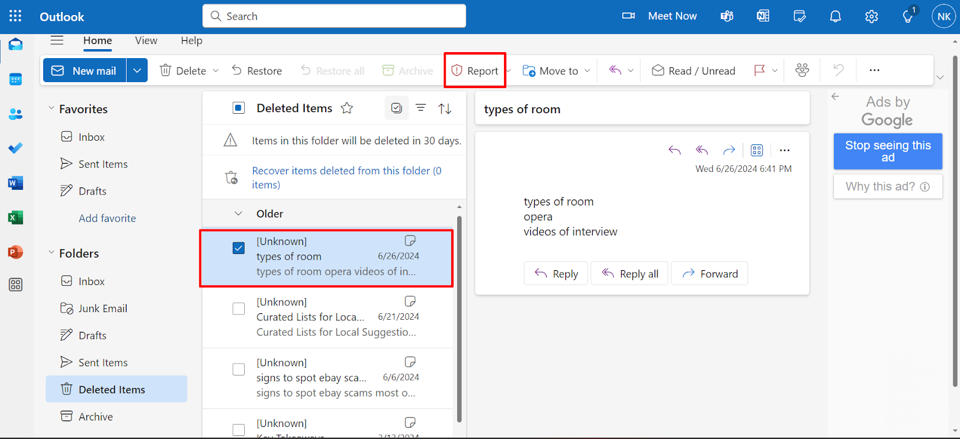
Task: Click the Forward button below the message
Action: 710,273
